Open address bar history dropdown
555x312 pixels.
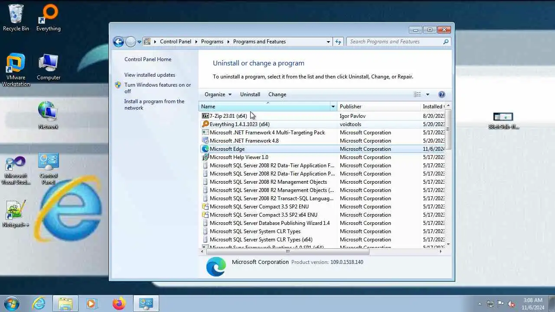coord(328,42)
